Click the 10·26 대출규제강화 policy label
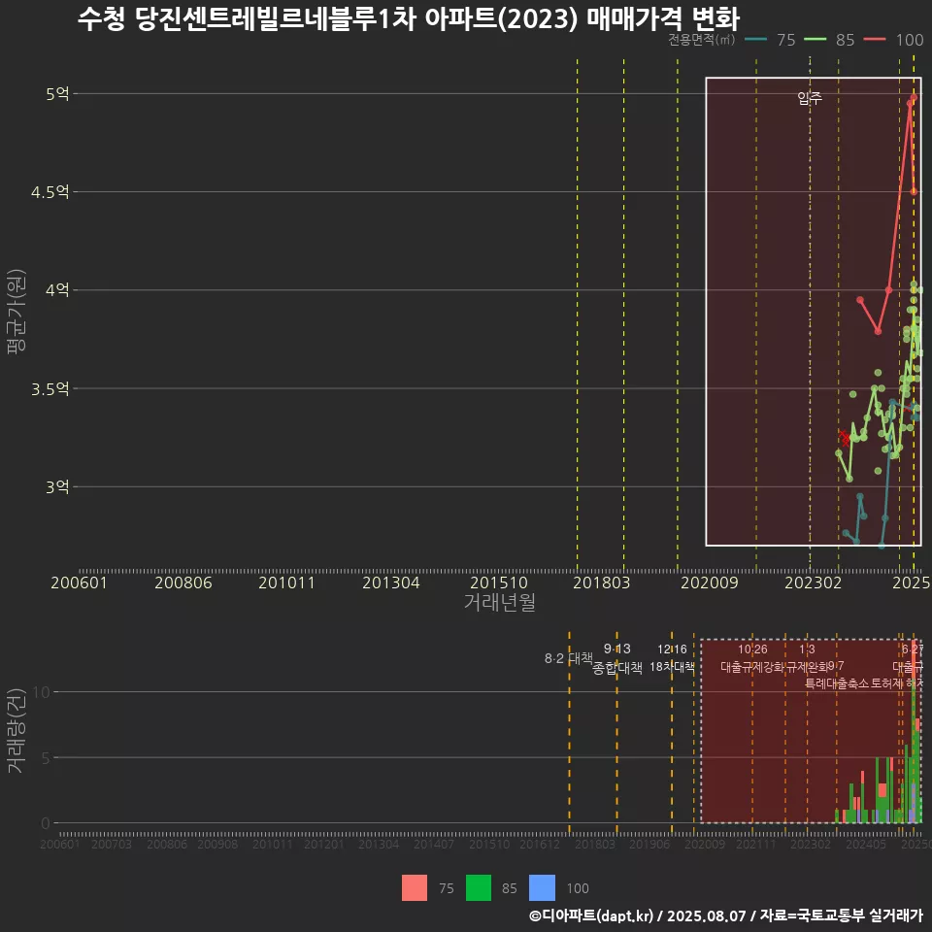The width and height of the screenshot is (932, 932). pyautogui.click(x=752, y=658)
